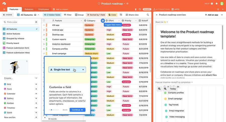The height and width of the screenshot is (122, 226).
Task: Open the row height icon
Action: pos(121,15)
